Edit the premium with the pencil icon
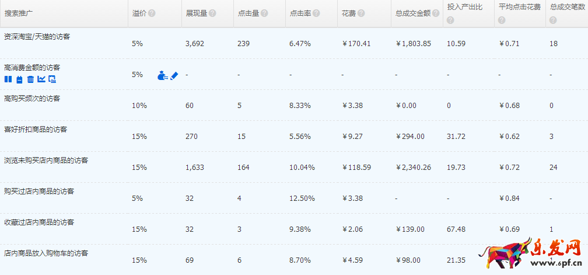Screen dimensions: 588x275 [x=174, y=75]
